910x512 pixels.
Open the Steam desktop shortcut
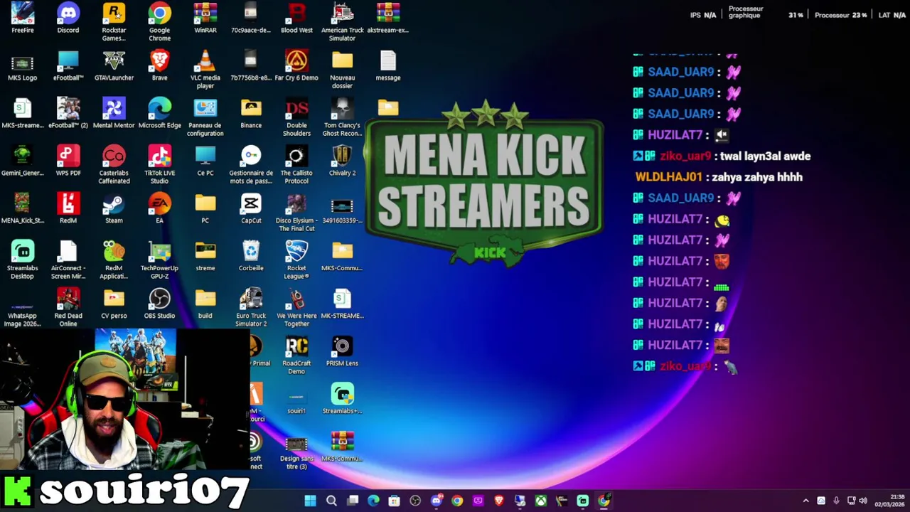click(x=114, y=209)
